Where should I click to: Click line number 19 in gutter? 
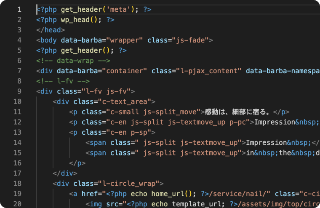(17, 194)
